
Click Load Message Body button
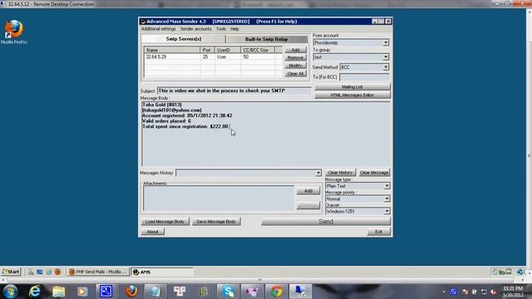(x=165, y=222)
